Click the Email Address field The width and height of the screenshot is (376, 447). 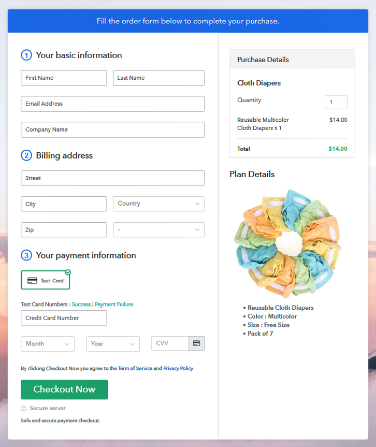click(x=112, y=104)
